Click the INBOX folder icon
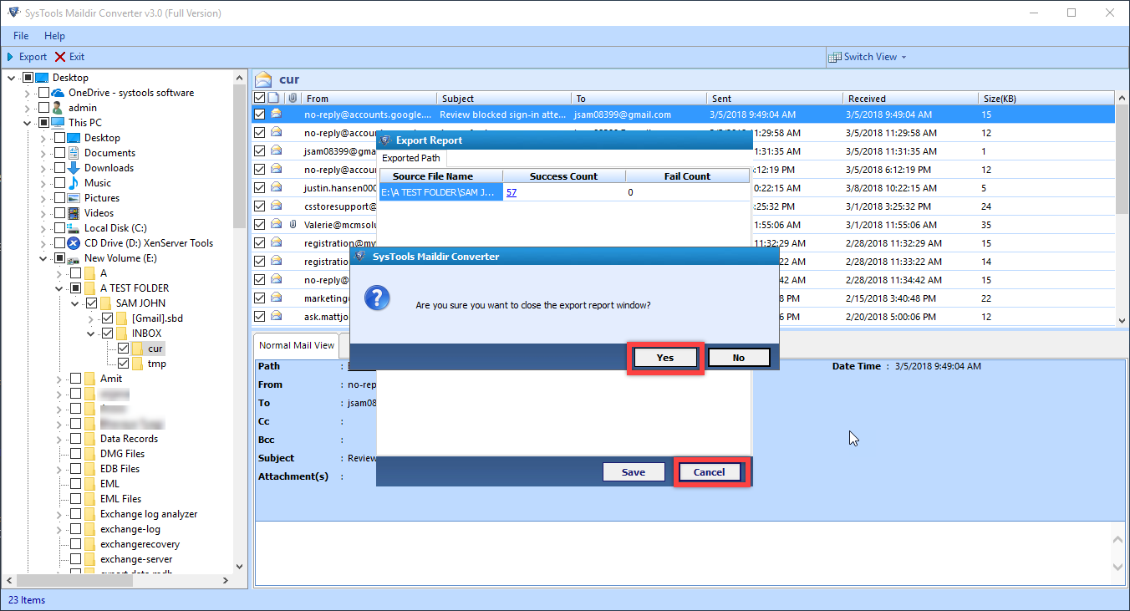 coord(121,334)
